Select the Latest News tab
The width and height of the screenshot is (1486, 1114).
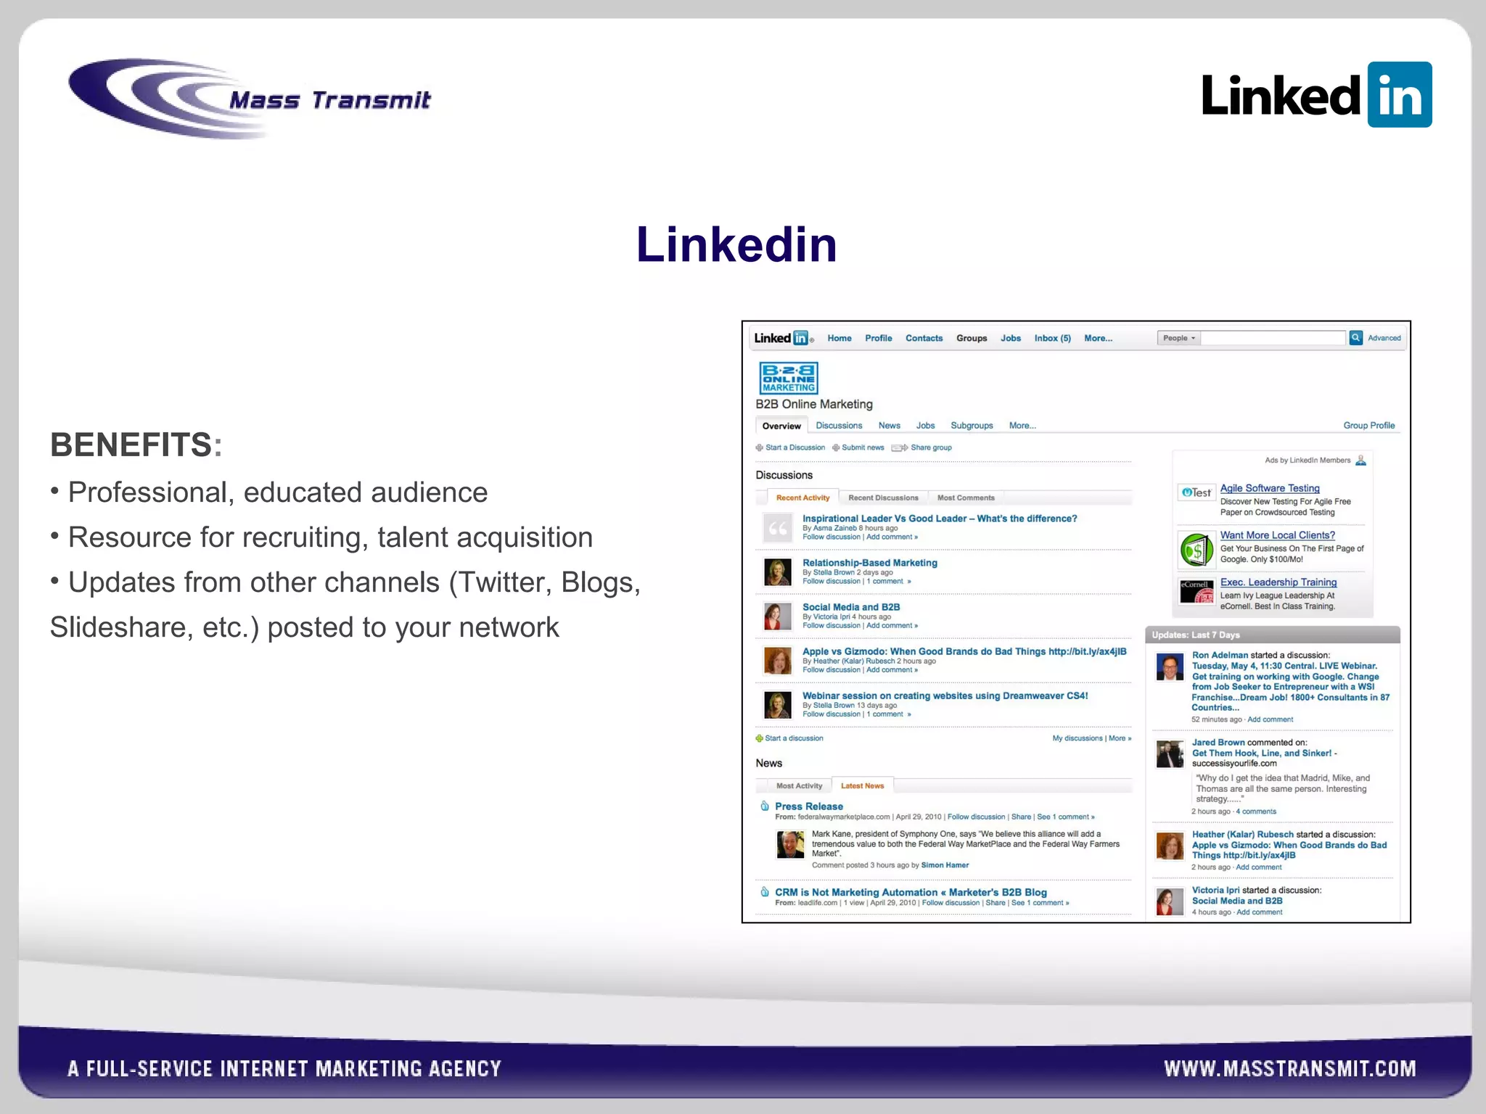click(x=862, y=785)
